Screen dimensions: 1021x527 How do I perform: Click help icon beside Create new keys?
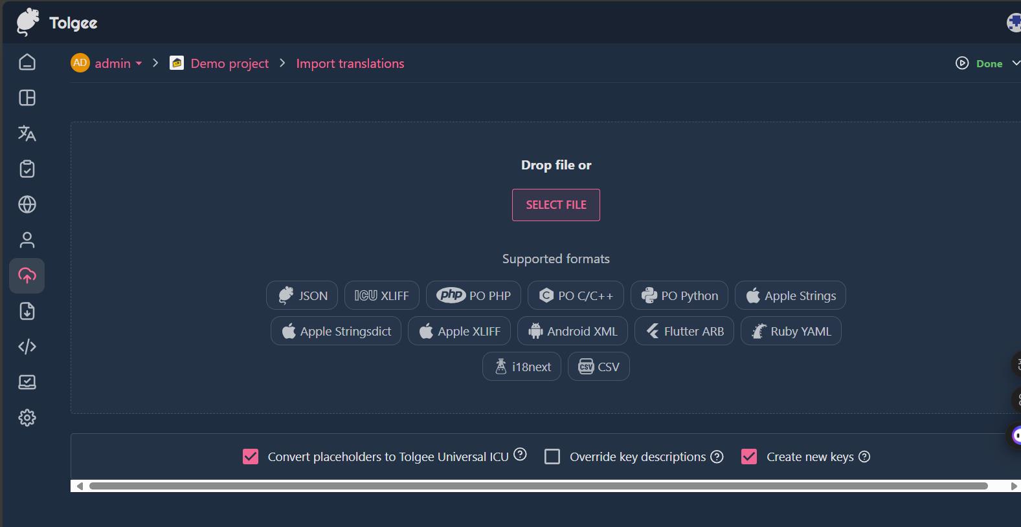864,457
